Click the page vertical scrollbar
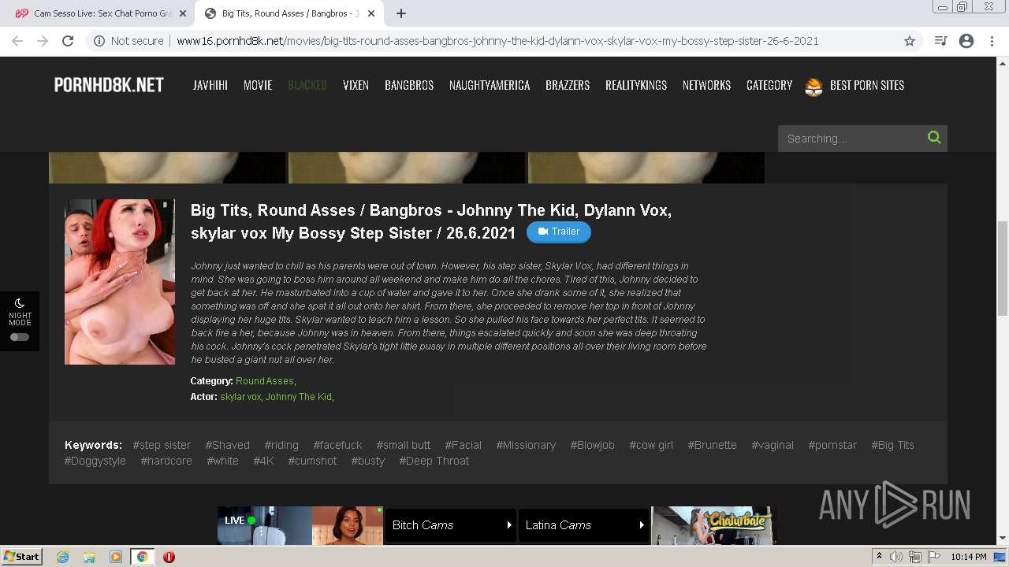Image resolution: width=1009 pixels, height=567 pixels. coord(1003,268)
